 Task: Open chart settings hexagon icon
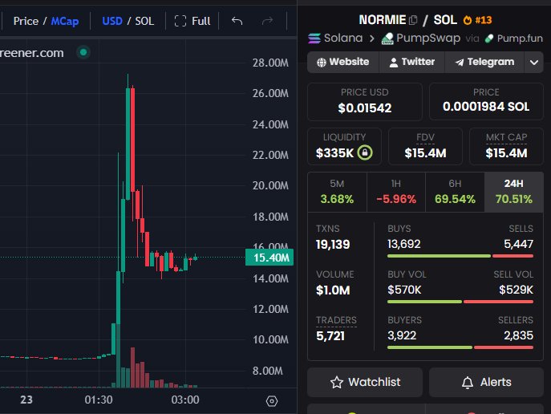coord(272,401)
